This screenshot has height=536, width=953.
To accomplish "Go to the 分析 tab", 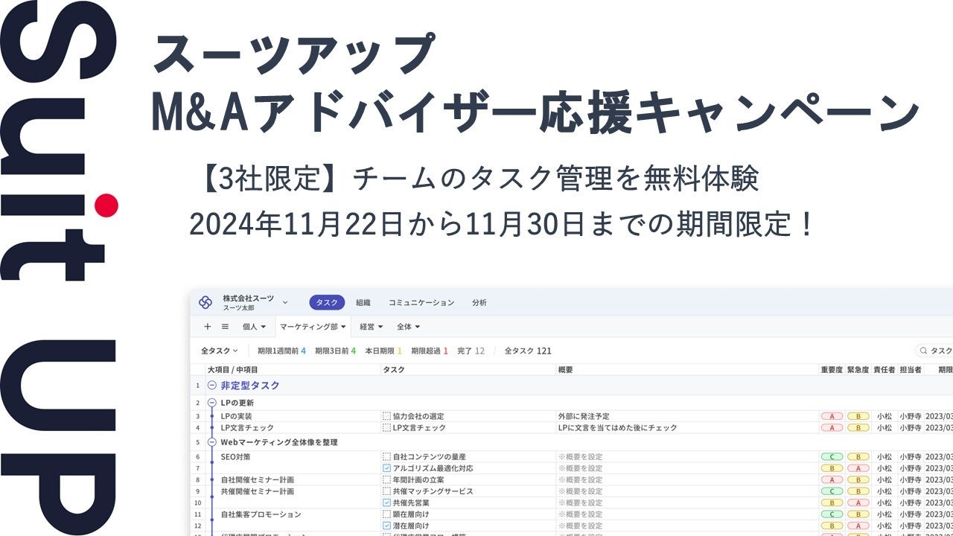I will coord(479,303).
